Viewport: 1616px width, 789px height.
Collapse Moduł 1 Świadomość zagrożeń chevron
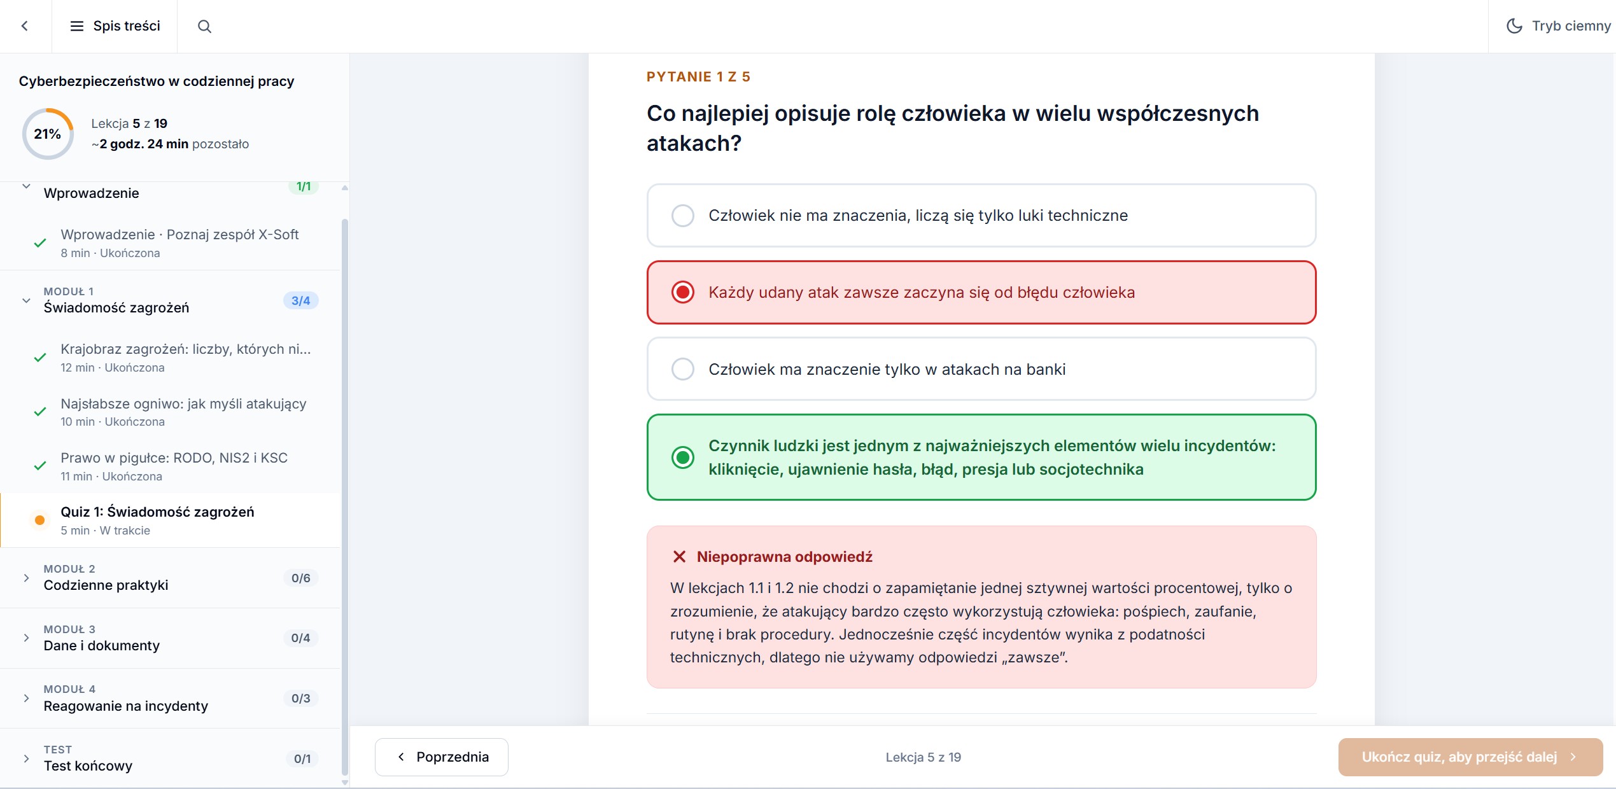point(26,300)
